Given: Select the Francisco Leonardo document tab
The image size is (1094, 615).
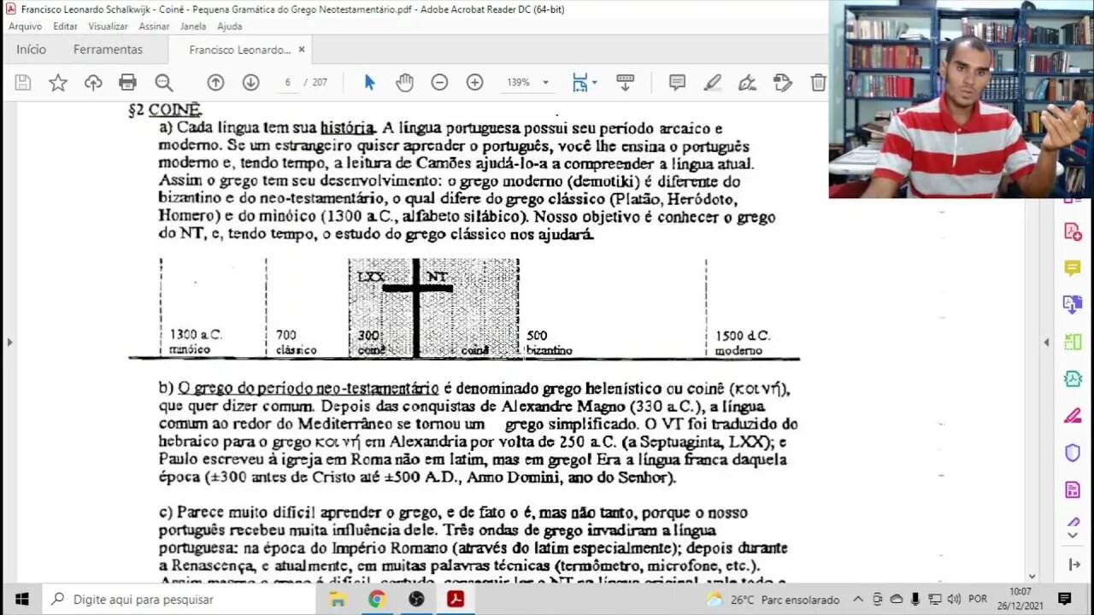Looking at the screenshot, I should (240, 50).
